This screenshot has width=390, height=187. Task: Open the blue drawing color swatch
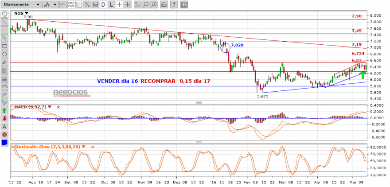coord(4,143)
